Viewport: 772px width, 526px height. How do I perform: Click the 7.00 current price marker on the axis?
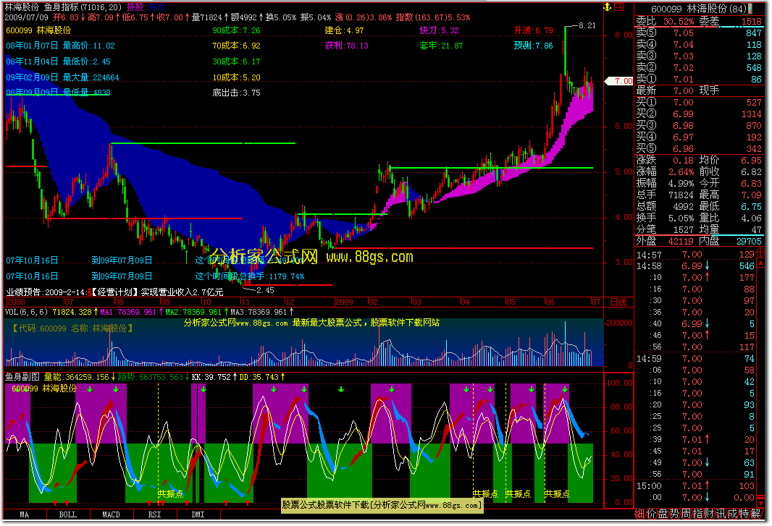619,81
